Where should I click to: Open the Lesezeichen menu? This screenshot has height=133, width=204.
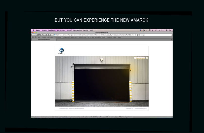(77, 30)
